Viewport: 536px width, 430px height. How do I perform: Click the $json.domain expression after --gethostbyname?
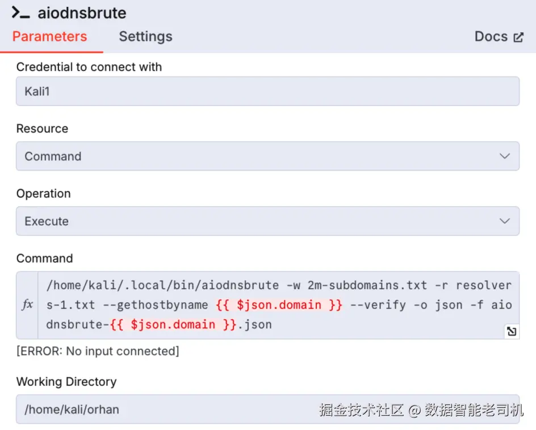point(279,305)
